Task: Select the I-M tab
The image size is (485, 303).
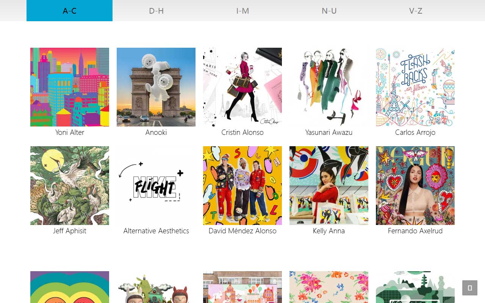Action: 242,11
